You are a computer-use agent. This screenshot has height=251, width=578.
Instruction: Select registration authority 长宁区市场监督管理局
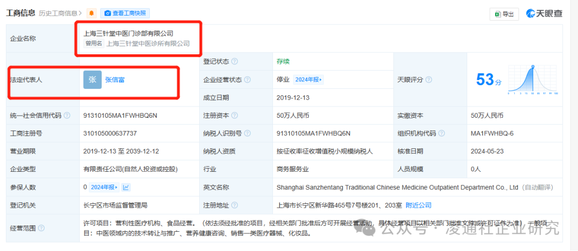pyautogui.click(x=116, y=206)
